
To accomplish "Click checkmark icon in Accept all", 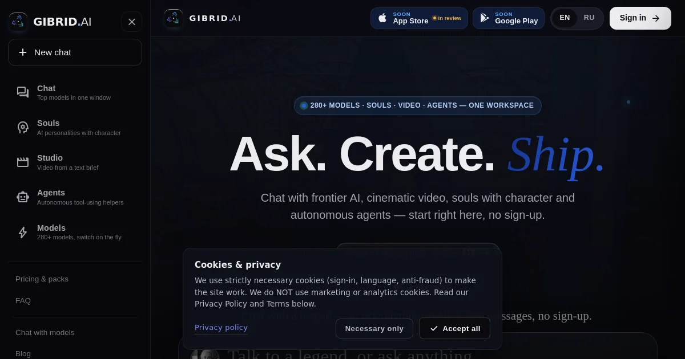I will tap(434, 329).
